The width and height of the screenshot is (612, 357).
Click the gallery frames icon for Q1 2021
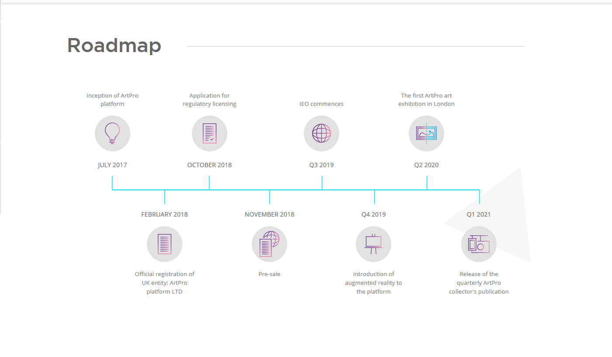pos(479,244)
